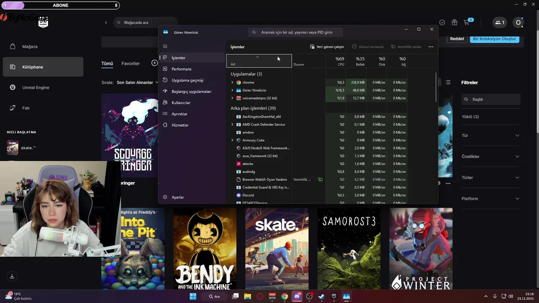Screen dimensions: 539x303
Task: Open the Kullanıcılar page in Task Manager
Action: (192, 103)
